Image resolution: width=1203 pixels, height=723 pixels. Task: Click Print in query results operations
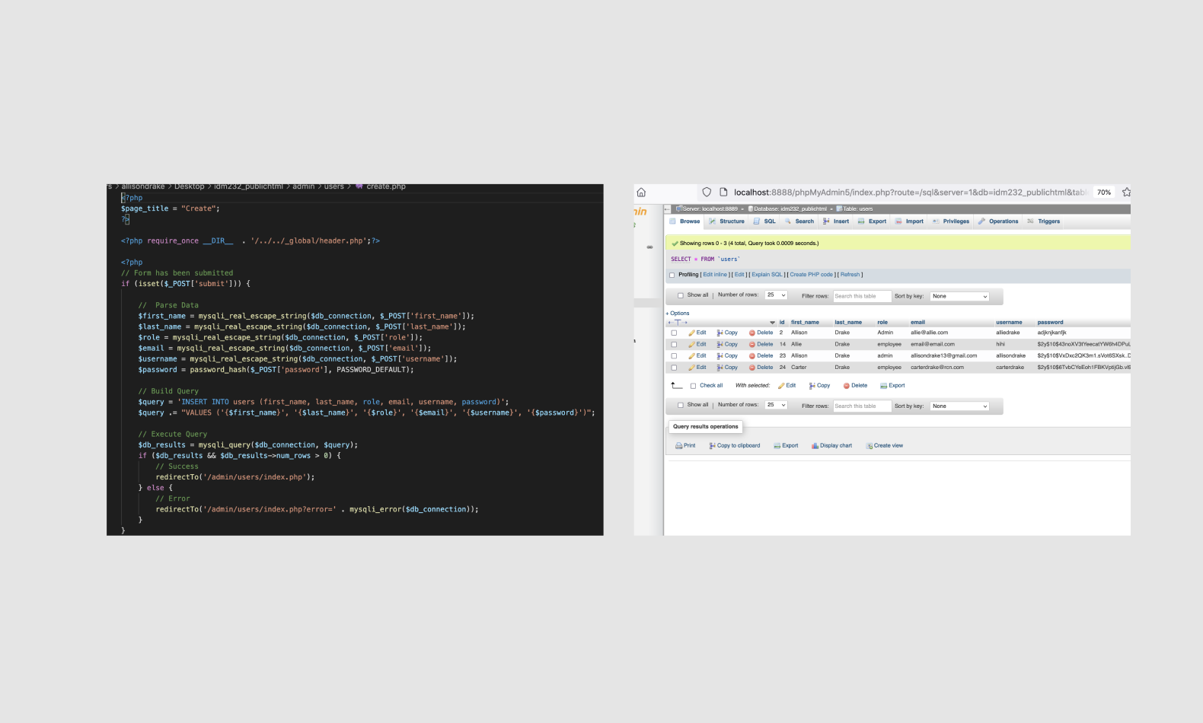click(x=685, y=446)
